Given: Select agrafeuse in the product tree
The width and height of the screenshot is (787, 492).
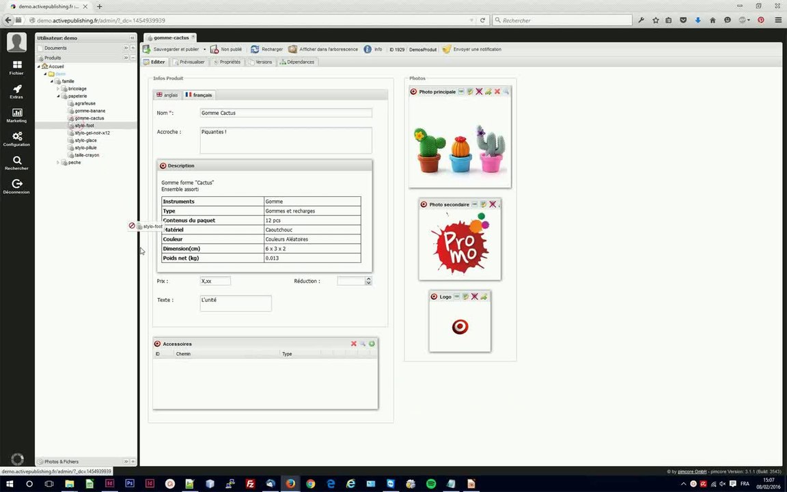Looking at the screenshot, I should click(85, 103).
